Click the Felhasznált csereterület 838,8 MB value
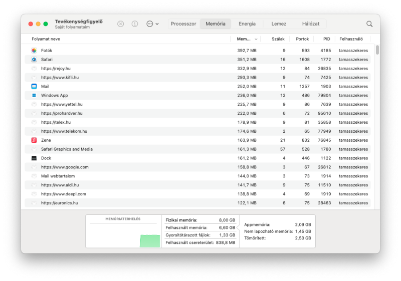This screenshot has height=281, width=401. pos(225,242)
